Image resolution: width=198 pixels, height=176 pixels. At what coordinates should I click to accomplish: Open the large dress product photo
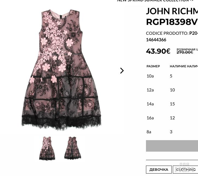tap(61, 70)
